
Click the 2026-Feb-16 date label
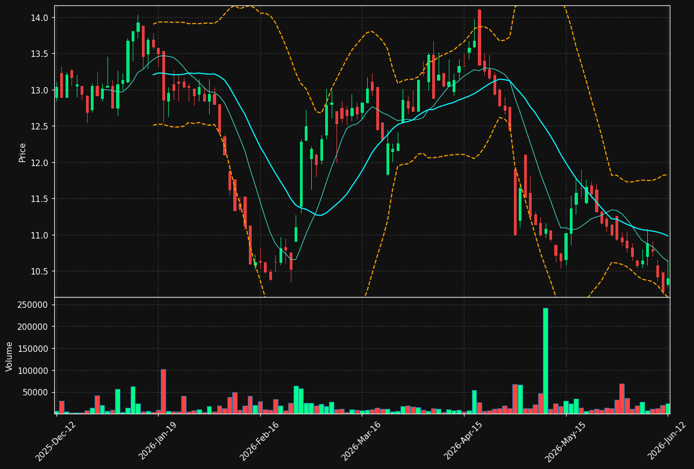click(260, 441)
